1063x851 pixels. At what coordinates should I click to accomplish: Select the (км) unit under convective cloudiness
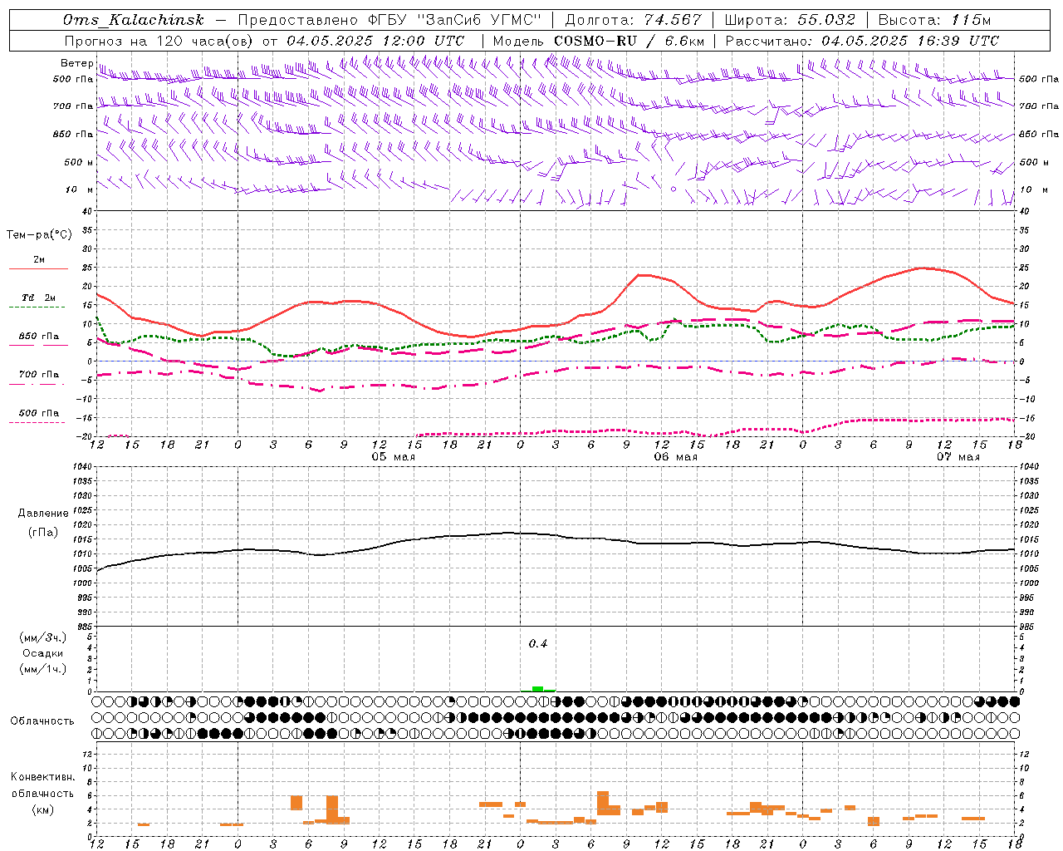tap(43, 809)
